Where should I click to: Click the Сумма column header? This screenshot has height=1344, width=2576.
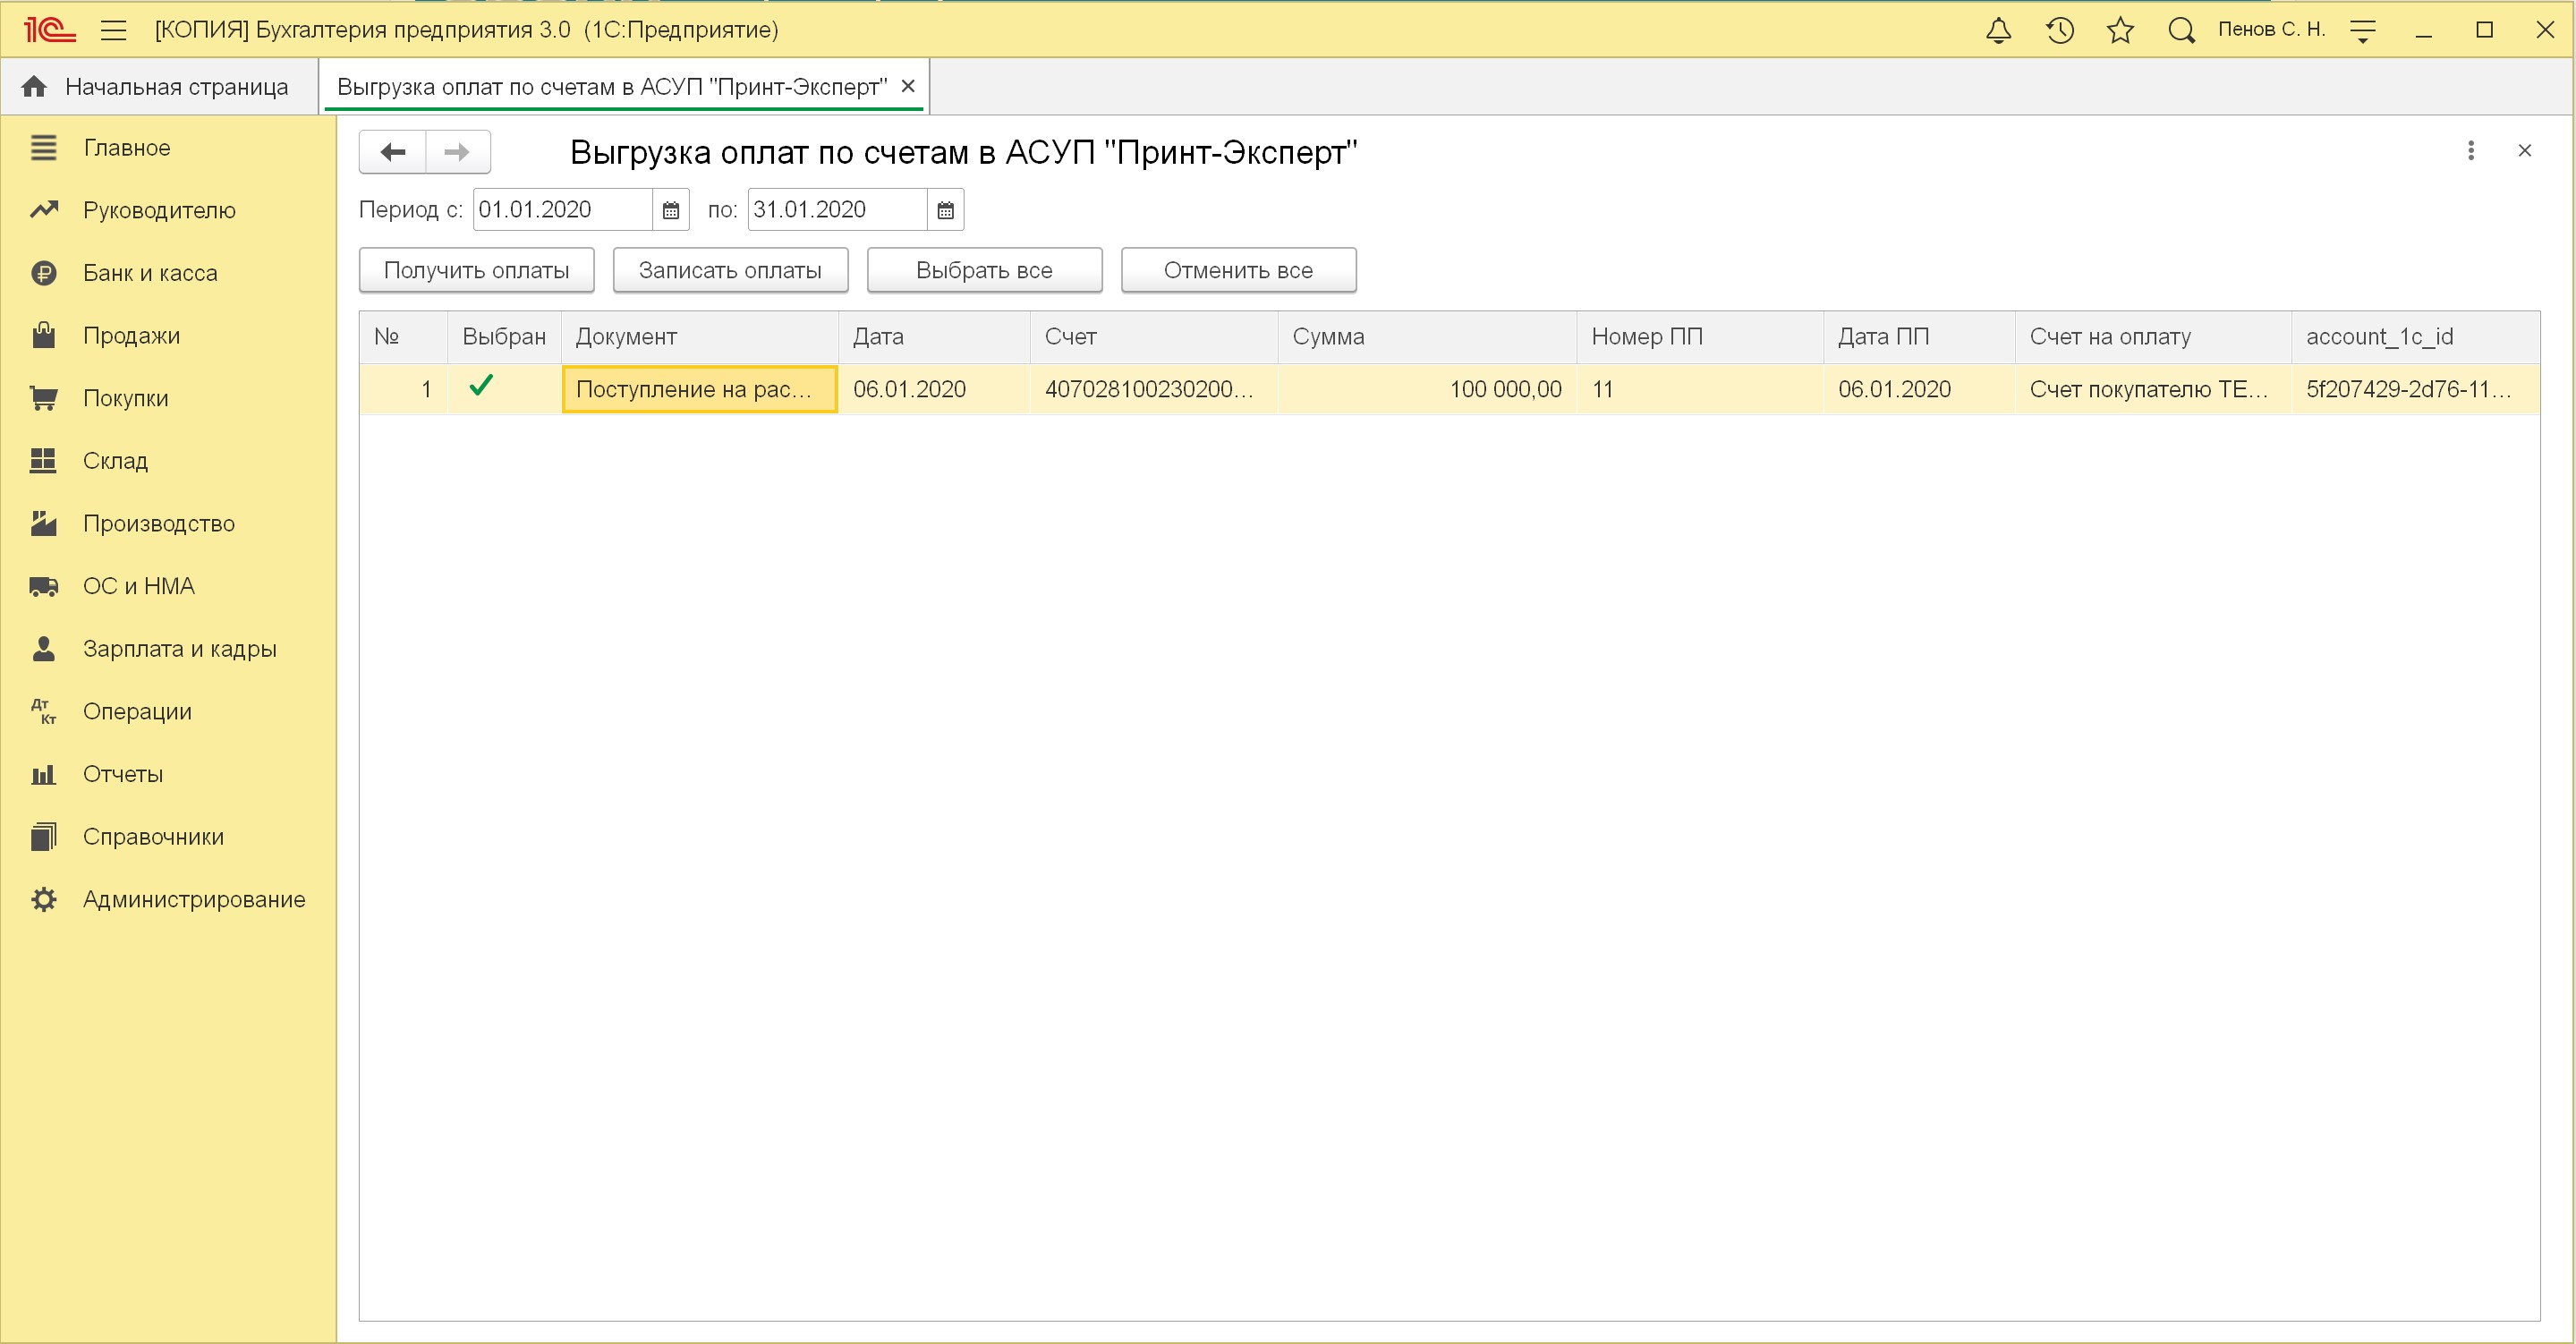(1427, 337)
